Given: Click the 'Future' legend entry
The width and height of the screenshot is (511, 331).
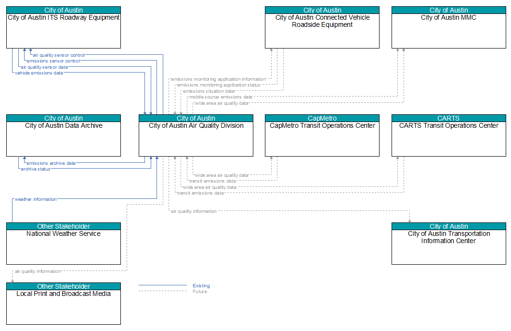Looking at the screenshot, I should [200, 292].
